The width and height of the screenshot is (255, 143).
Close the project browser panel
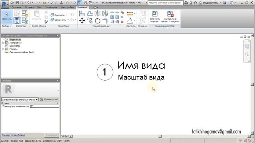coord(58,35)
